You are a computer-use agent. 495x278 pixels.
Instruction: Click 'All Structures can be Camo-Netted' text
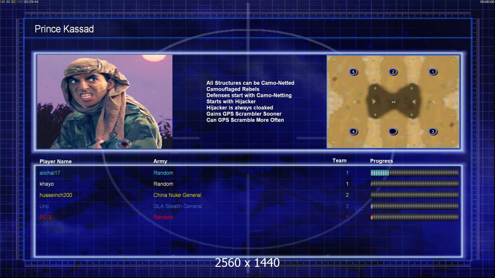click(250, 83)
